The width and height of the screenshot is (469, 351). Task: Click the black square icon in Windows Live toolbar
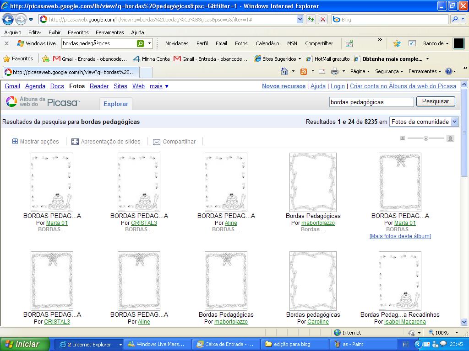[x=458, y=43]
